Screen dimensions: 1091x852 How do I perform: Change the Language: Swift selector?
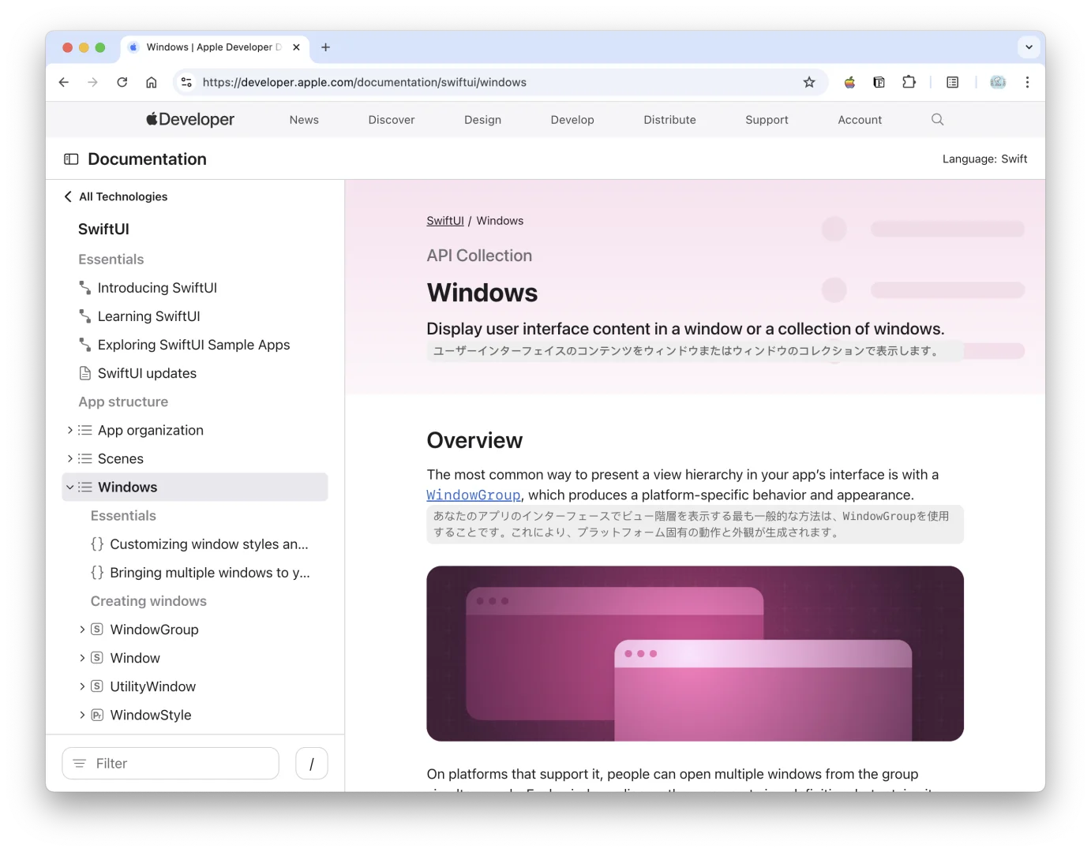[x=984, y=159]
